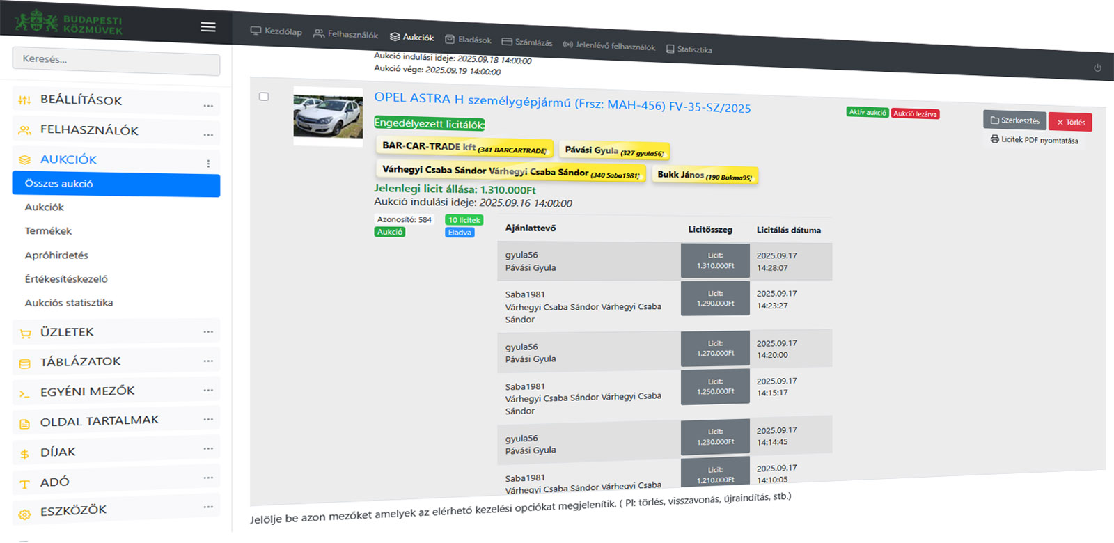
Task: Click the Eszközök gear icon
Action: (x=25, y=514)
